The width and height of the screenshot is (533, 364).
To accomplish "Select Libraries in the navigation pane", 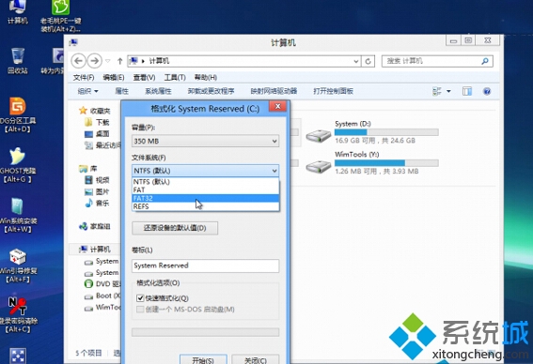I will tap(88, 169).
